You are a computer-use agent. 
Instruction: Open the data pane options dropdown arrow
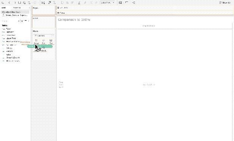28,21
